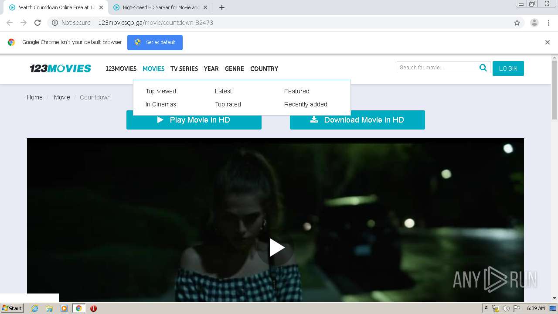Screen dimensions: 558x314
Task: Click the browser back arrow
Action: (10, 23)
